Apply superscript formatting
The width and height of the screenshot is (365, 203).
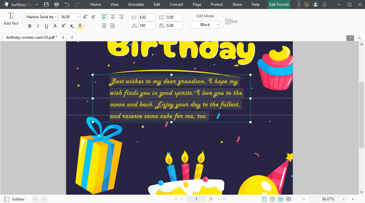[x=64, y=26]
